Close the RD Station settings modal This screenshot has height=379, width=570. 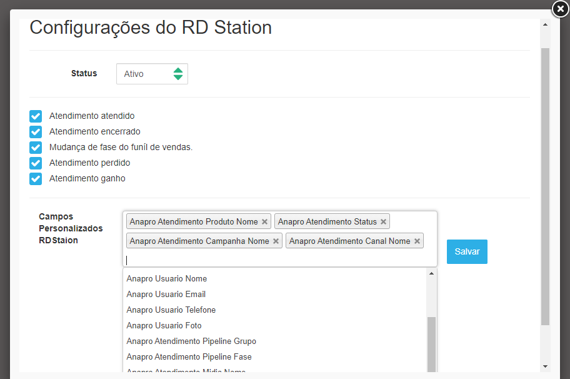[560, 9]
